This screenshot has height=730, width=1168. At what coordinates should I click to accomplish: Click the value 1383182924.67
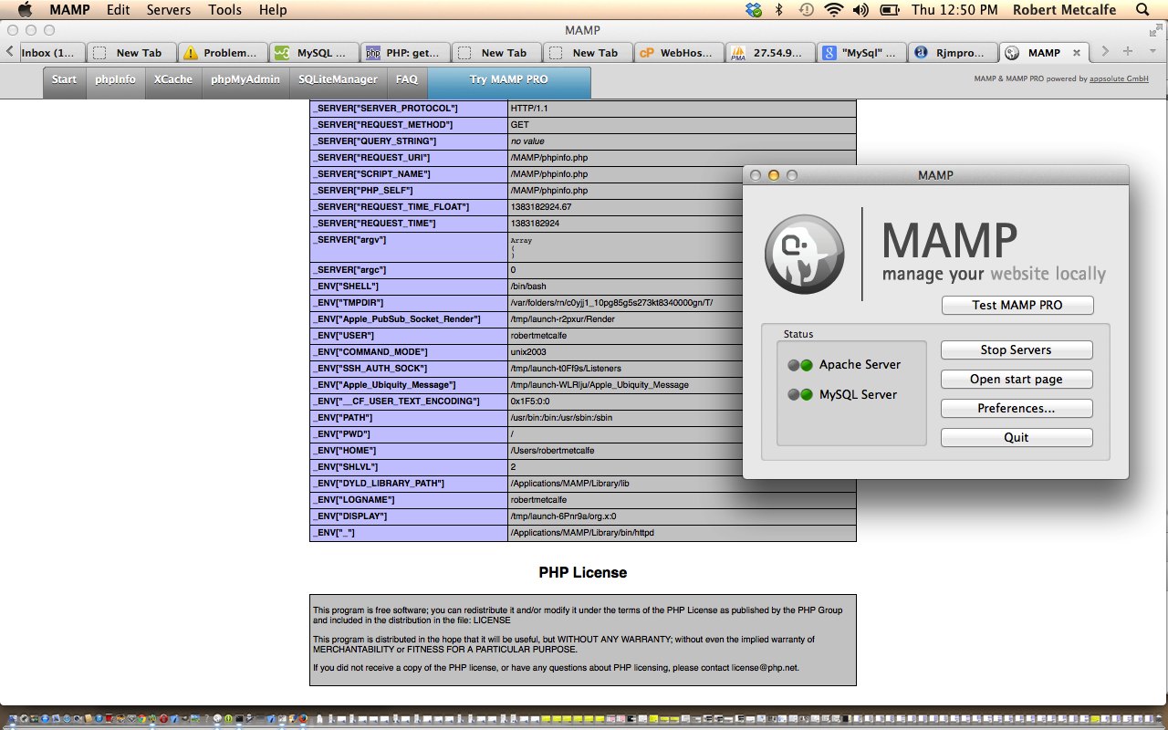coord(541,207)
